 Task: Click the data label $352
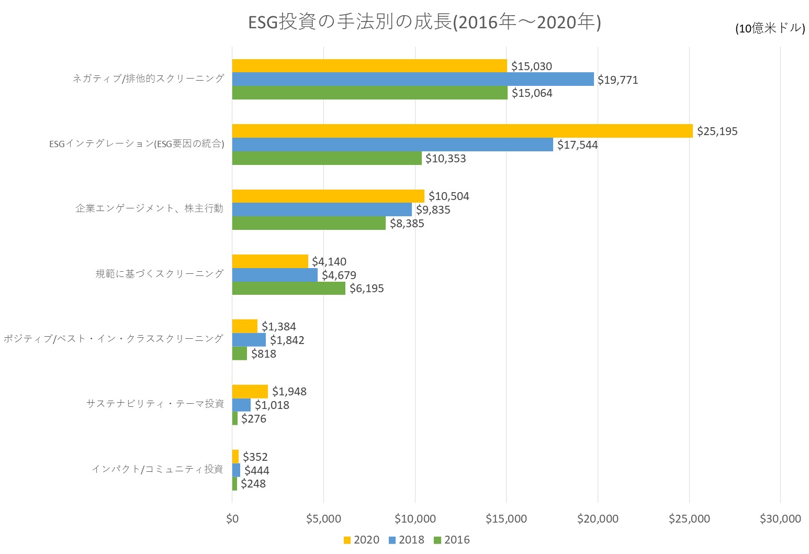[x=255, y=457]
